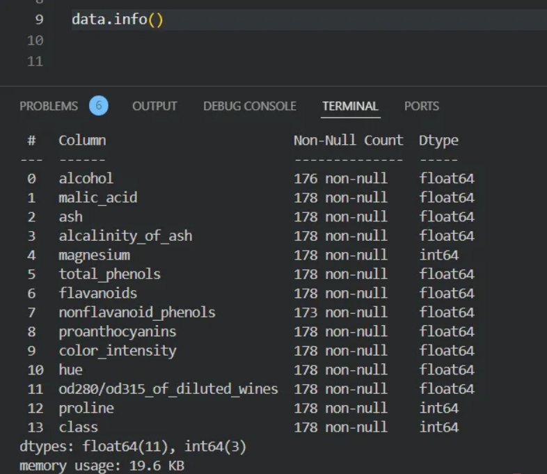Switch to the OUTPUT tab

tap(154, 106)
